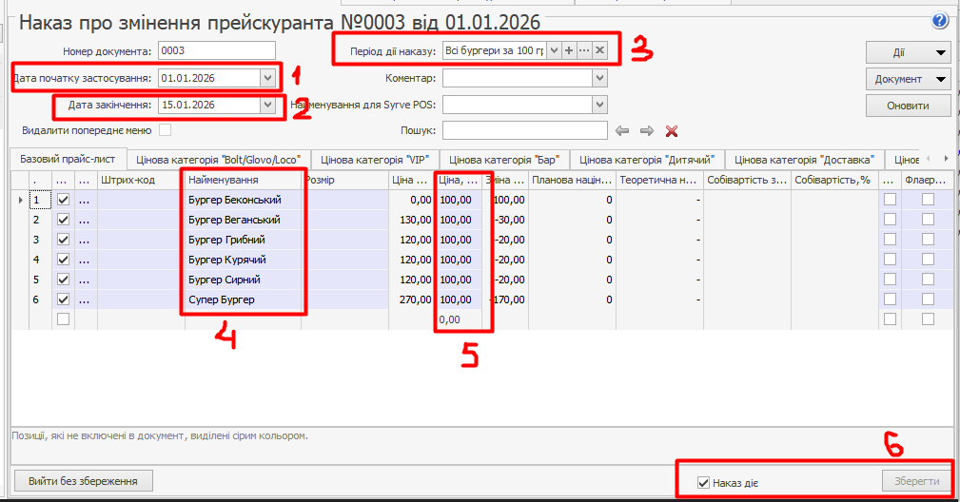Click the plus icon to add order period
Screen dimensions: 960x502
pos(568,50)
